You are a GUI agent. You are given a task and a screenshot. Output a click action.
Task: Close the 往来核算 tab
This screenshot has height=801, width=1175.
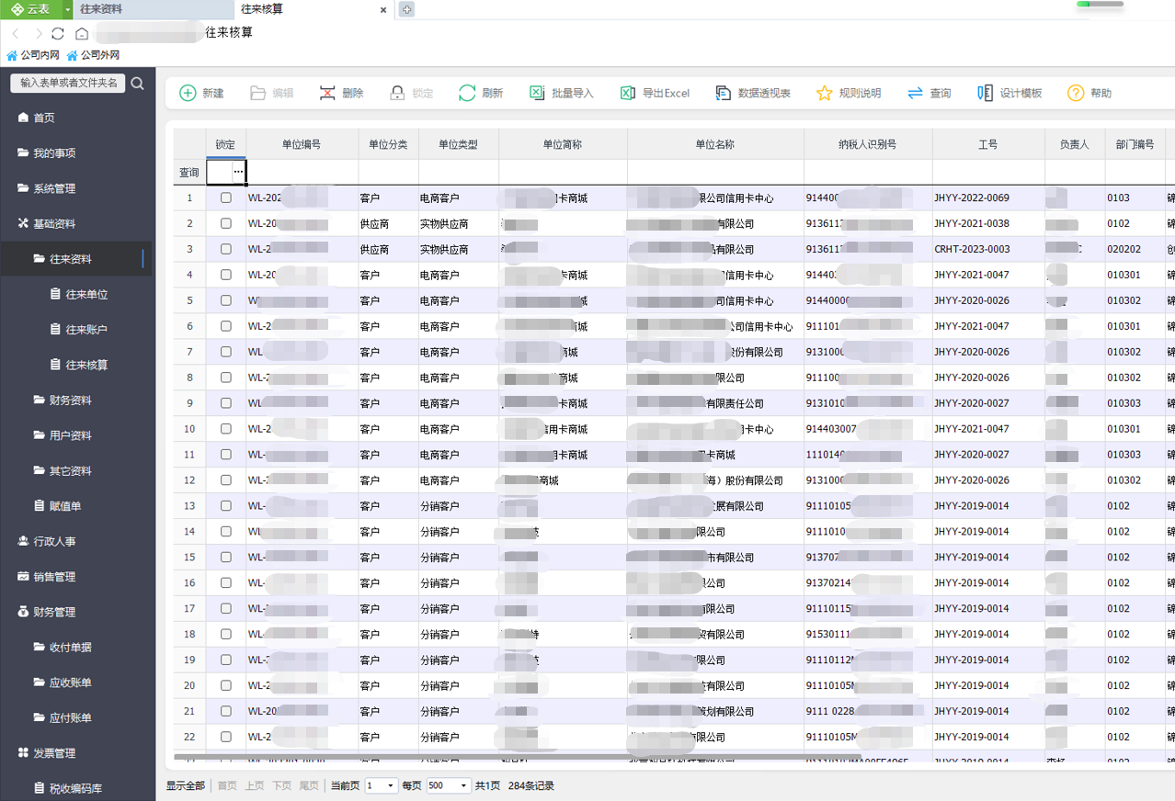click(x=383, y=9)
